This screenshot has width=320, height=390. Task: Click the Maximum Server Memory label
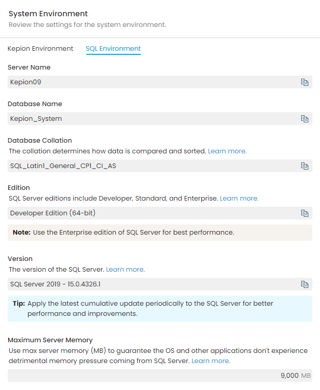point(50,340)
